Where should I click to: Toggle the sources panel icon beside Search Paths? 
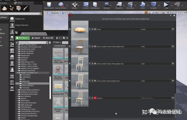pyautogui.click(x=17, y=42)
